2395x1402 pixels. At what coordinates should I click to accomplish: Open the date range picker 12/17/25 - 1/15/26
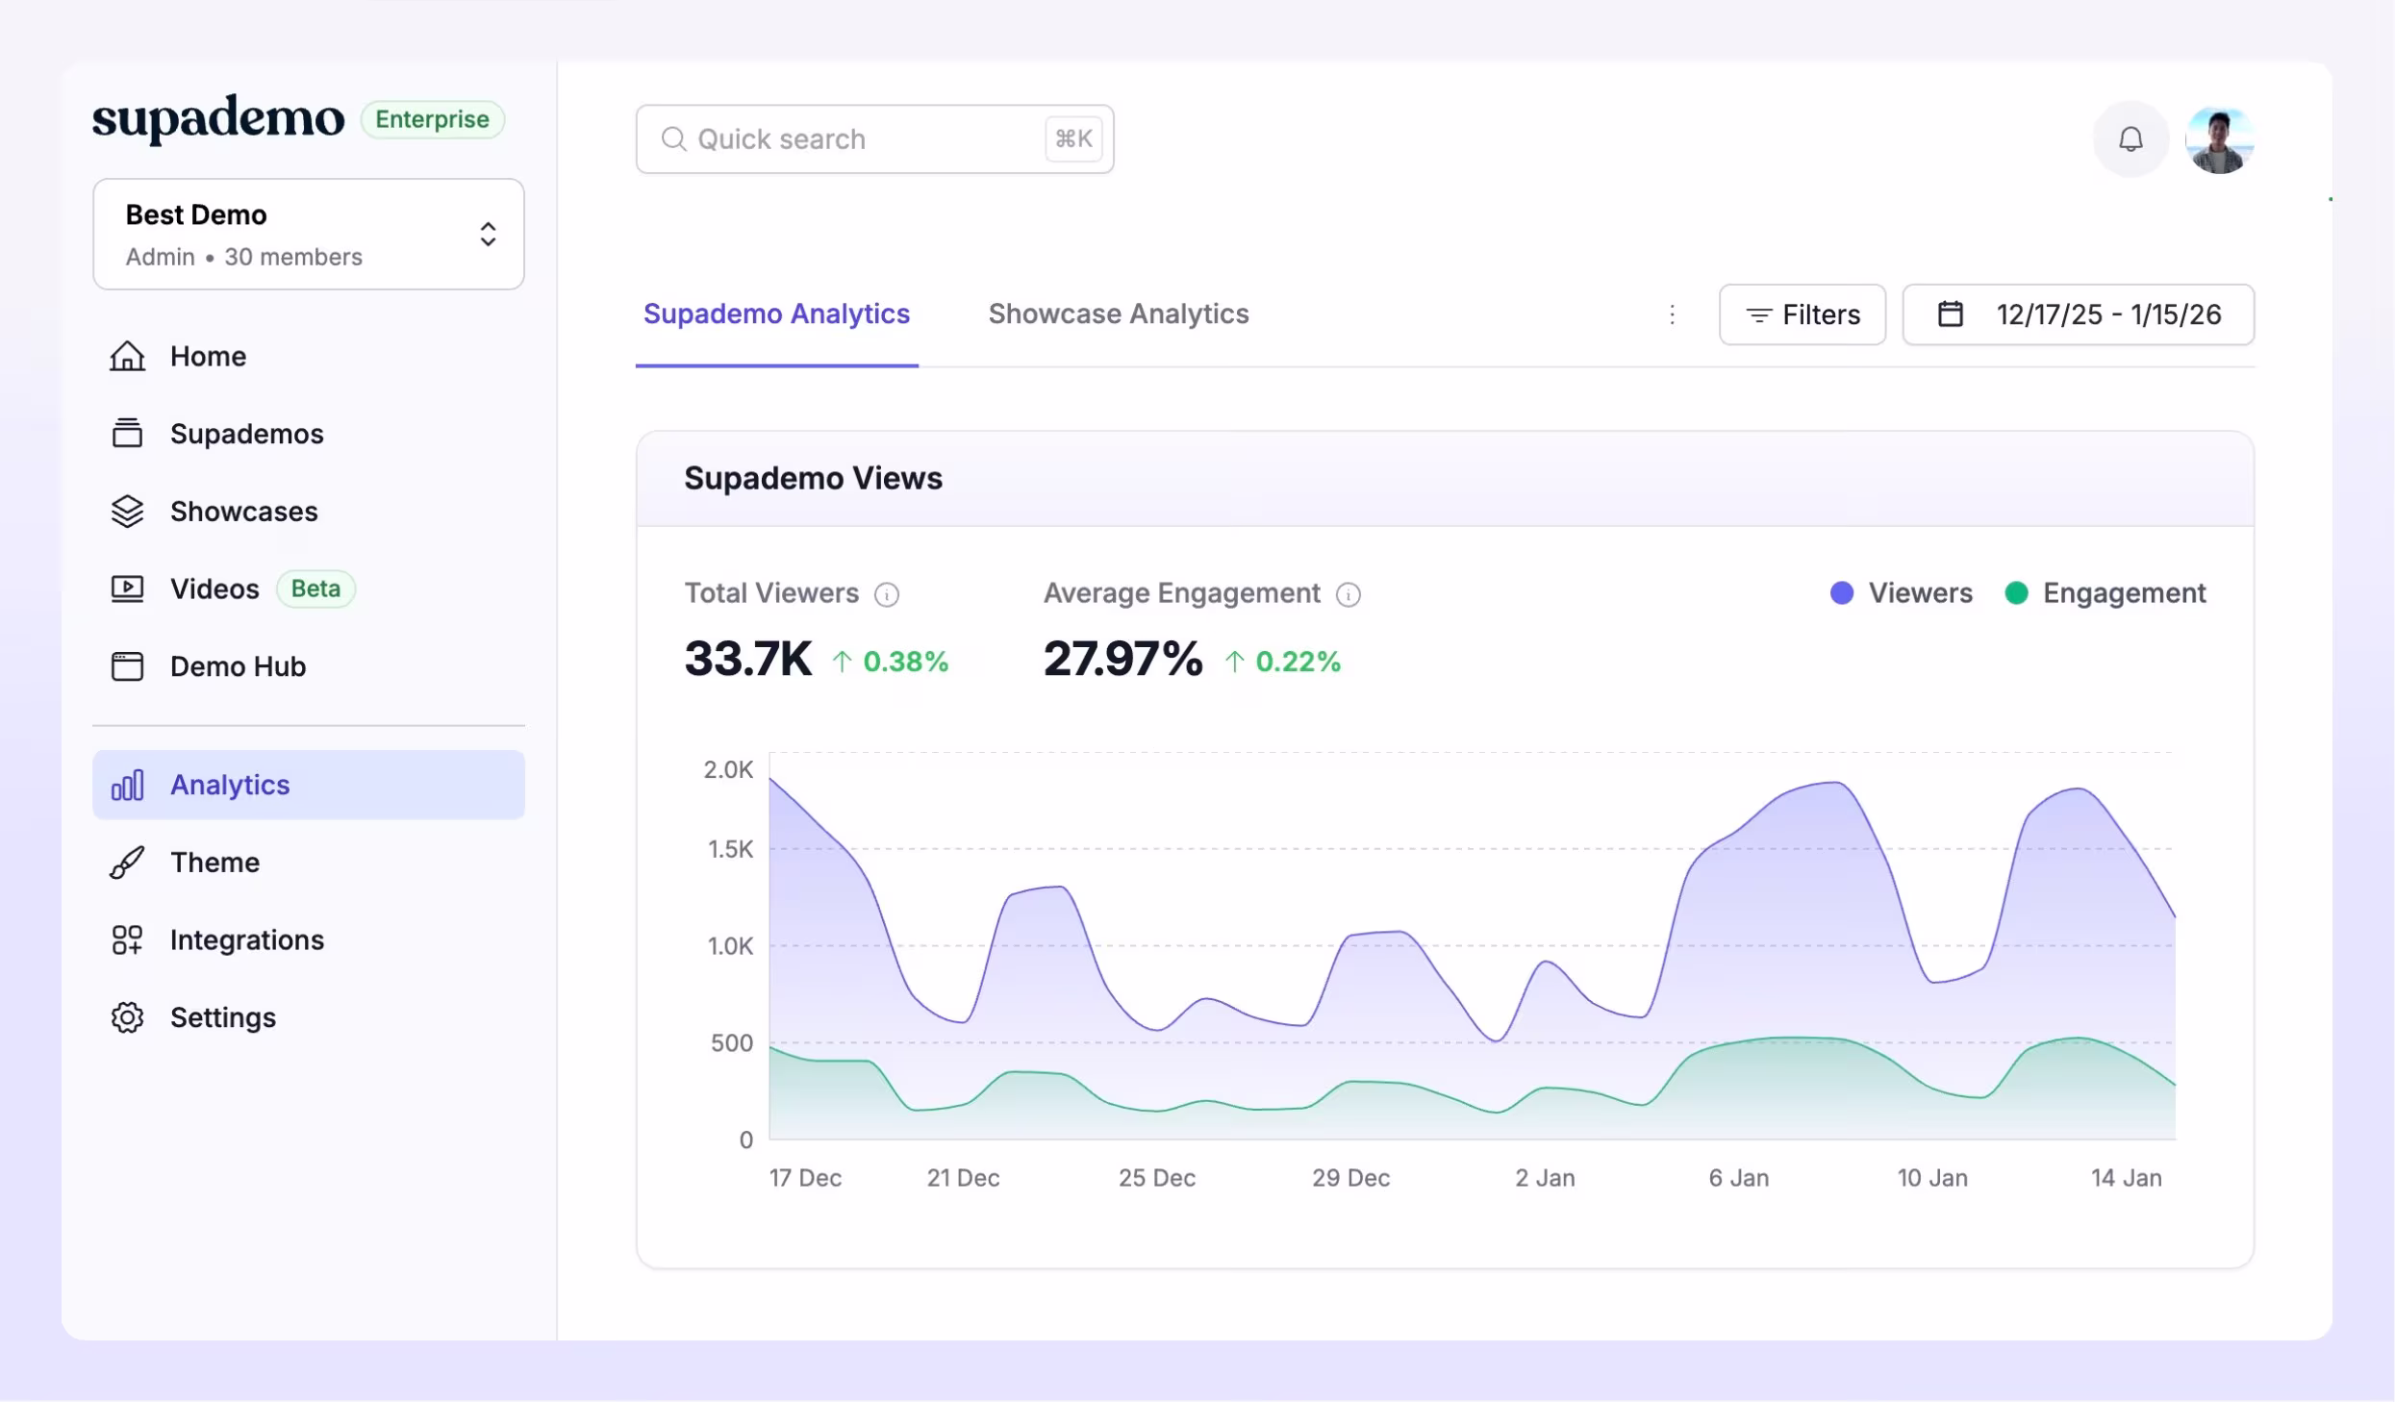(x=2078, y=314)
